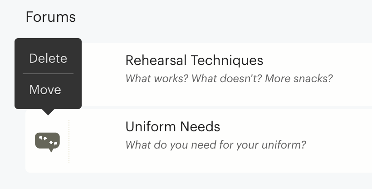
Task: Click the dotted divider in Uniform Needs row
Action: click(69, 141)
